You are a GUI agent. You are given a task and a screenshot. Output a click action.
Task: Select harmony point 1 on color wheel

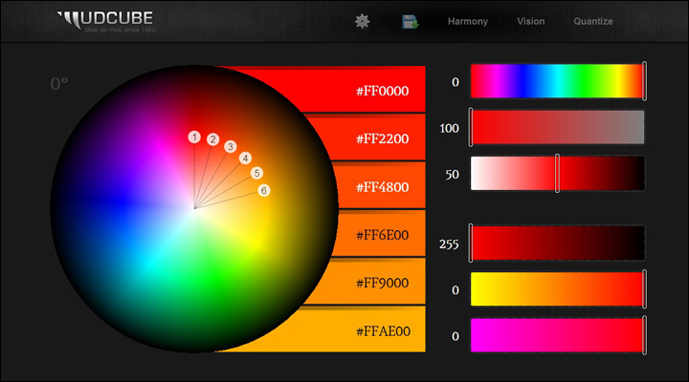point(194,138)
